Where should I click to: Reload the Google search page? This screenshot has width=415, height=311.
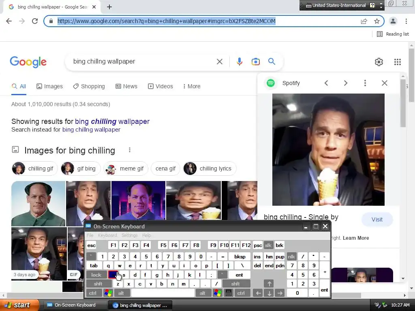pyautogui.click(x=35, y=21)
